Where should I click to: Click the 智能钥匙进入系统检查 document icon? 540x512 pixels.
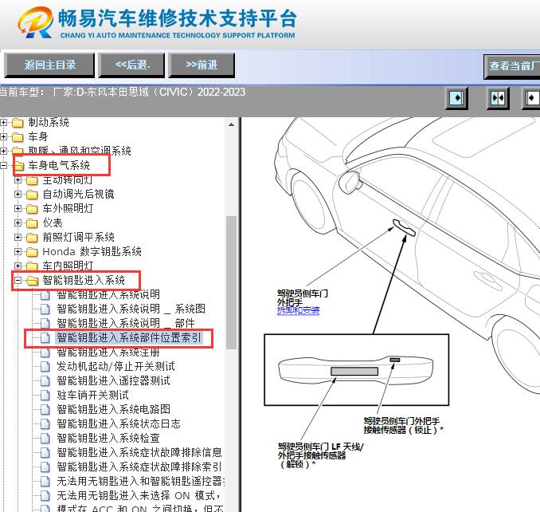(45, 438)
